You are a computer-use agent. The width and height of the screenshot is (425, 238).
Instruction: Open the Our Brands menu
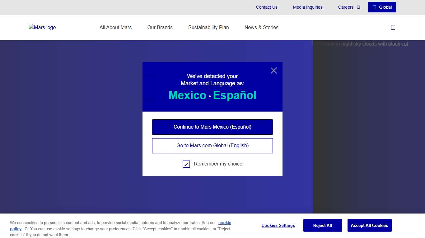click(x=160, y=27)
